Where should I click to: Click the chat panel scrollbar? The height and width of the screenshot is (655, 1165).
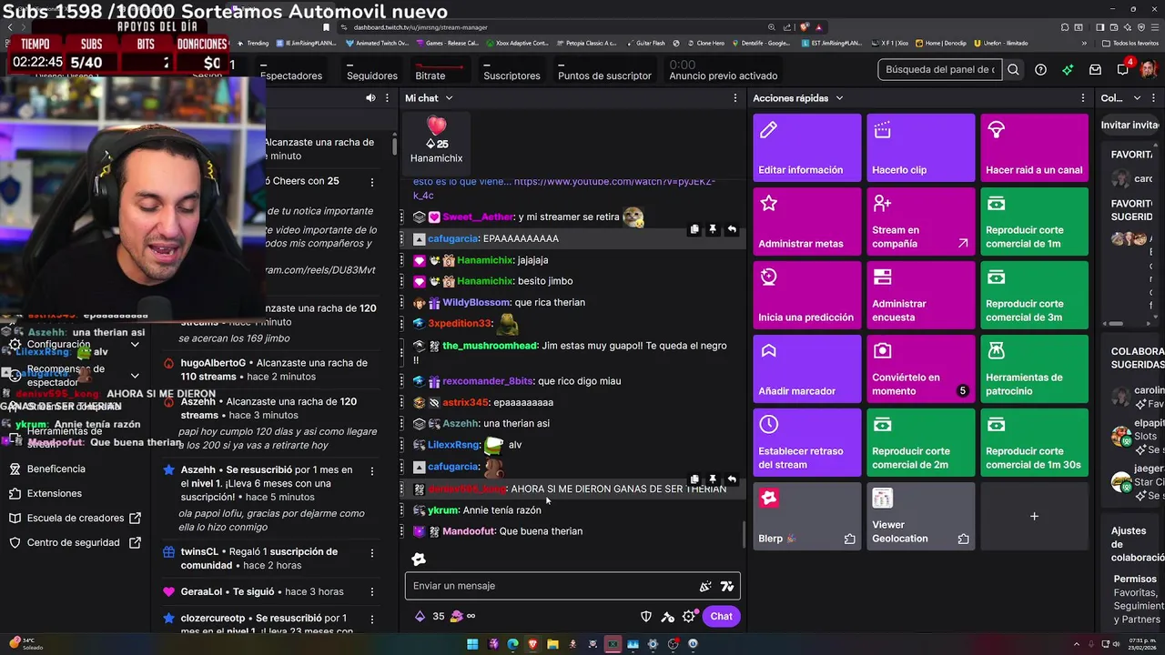[745, 533]
